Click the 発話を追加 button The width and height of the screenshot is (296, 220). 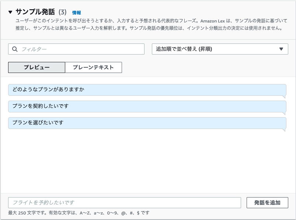[x=267, y=203]
